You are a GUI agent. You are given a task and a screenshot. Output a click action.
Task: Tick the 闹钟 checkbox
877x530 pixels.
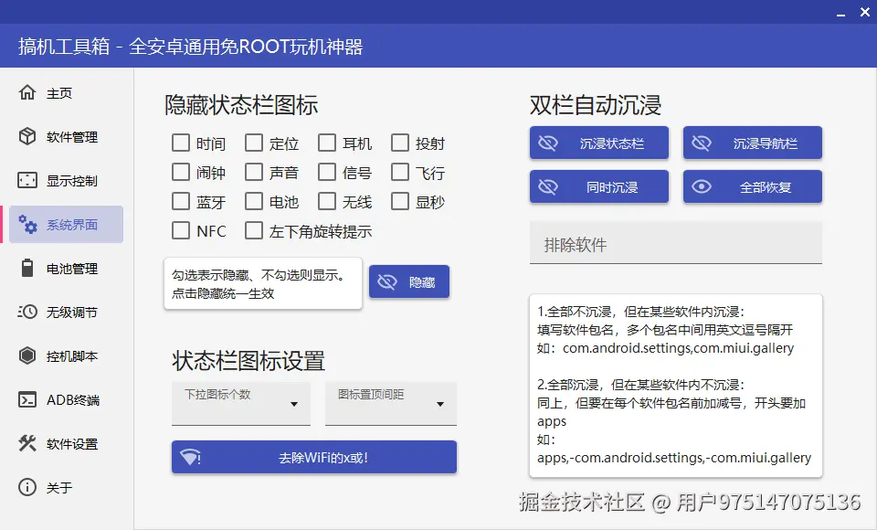click(x=181, y=172)
